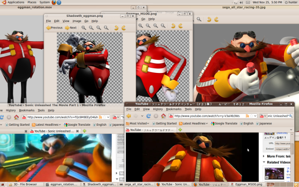Rotate Shadowth_eggman.png clockwise

pyautogui.click(x=124, y=28)
